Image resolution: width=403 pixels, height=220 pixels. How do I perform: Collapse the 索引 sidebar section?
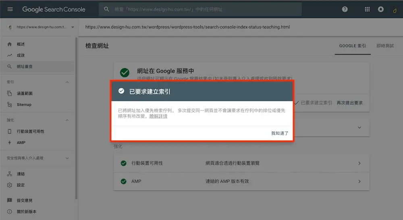(67, 82)
